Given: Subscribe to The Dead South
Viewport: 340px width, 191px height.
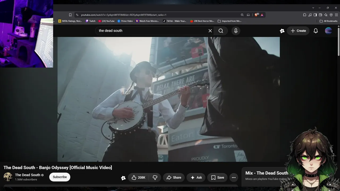Looking at the screenshot, I should click(x=60, y=177).
